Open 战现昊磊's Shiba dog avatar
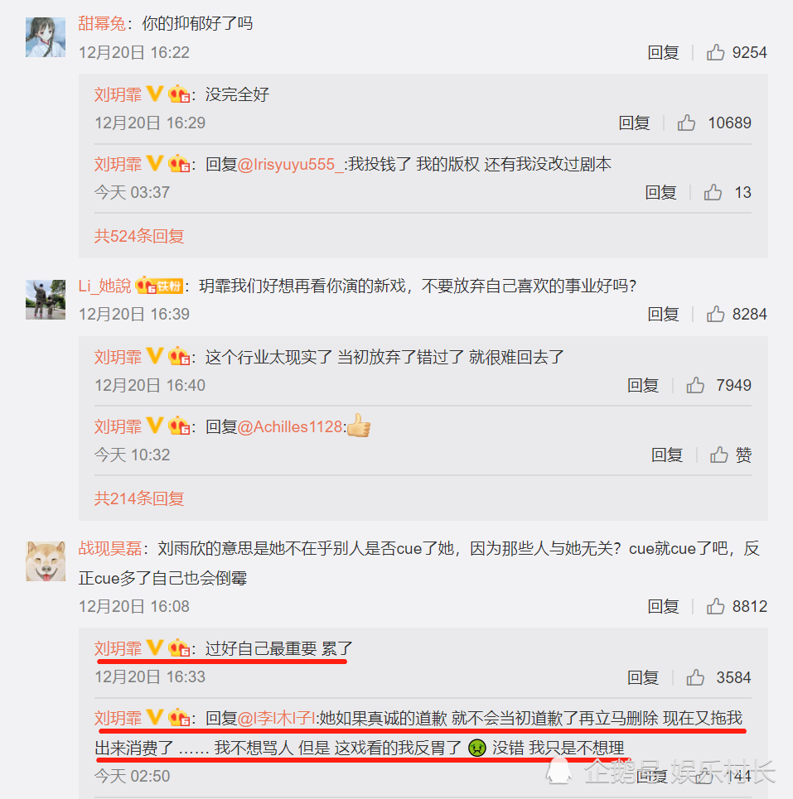Viewport: 793px width, 799px height. click(x=46, y=561)
